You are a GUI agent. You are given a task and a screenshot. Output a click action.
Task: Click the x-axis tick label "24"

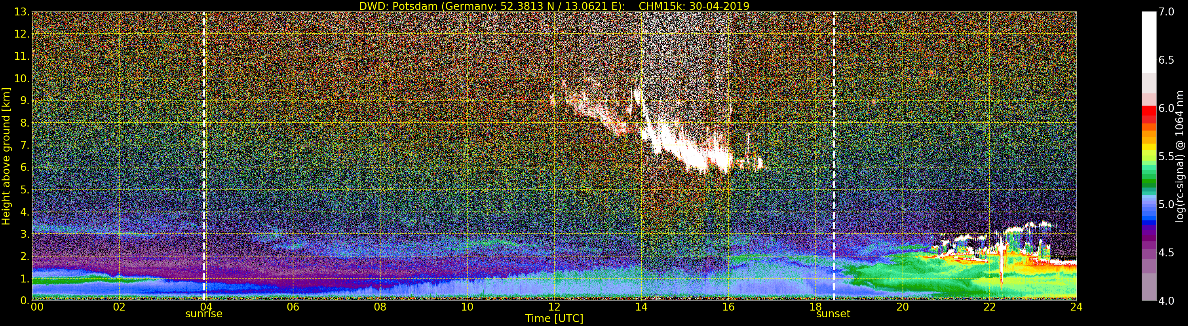[1076, 307]
